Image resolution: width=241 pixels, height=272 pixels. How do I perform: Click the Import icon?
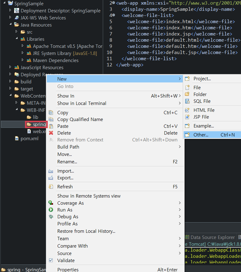[51, 171]
